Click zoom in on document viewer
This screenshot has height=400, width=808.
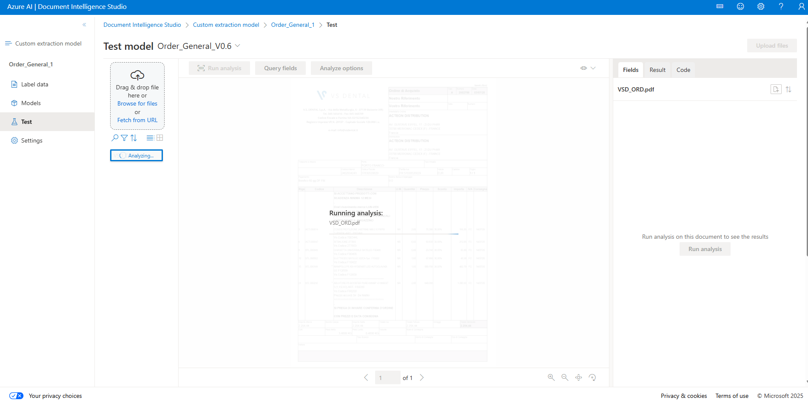pyautogui.click(x=551, y=377)
